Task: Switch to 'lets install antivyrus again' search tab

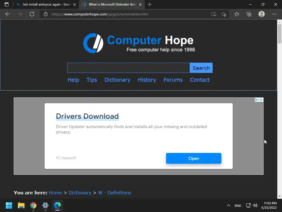Action: click(46, 4)
